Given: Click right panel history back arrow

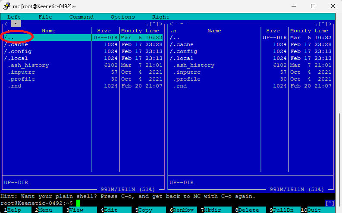Looking at the screenshot, I should (171, 24).
